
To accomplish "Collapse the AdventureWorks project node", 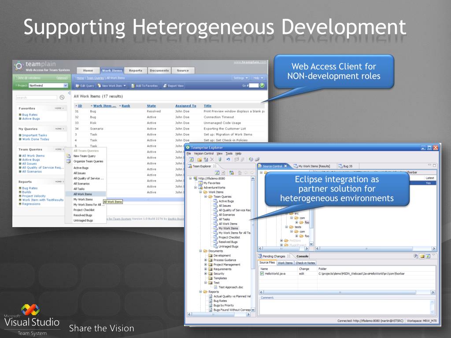I will click(195, 187).
